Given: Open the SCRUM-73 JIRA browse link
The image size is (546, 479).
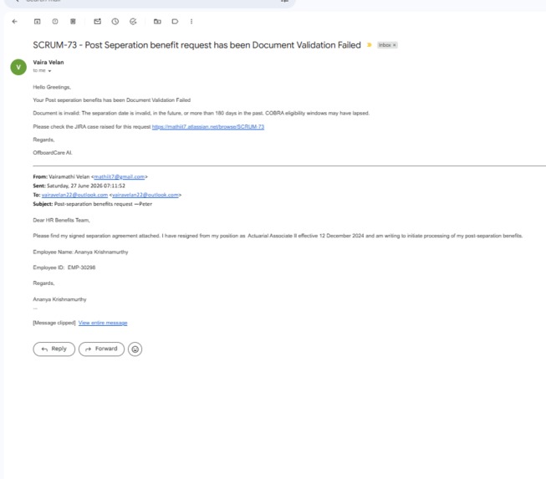Looking at the screenshot, I should 208,127.
